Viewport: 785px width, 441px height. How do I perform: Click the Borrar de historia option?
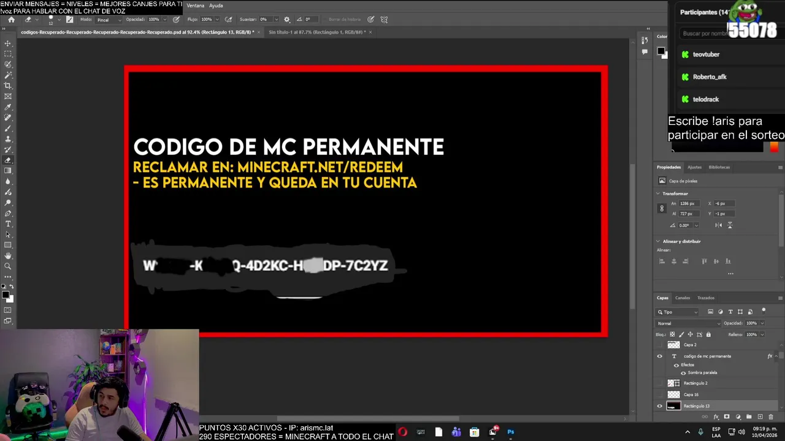(345, 19)
